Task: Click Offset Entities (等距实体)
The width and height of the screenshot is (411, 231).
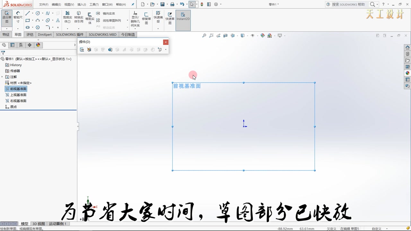Action: pos(90,18)
